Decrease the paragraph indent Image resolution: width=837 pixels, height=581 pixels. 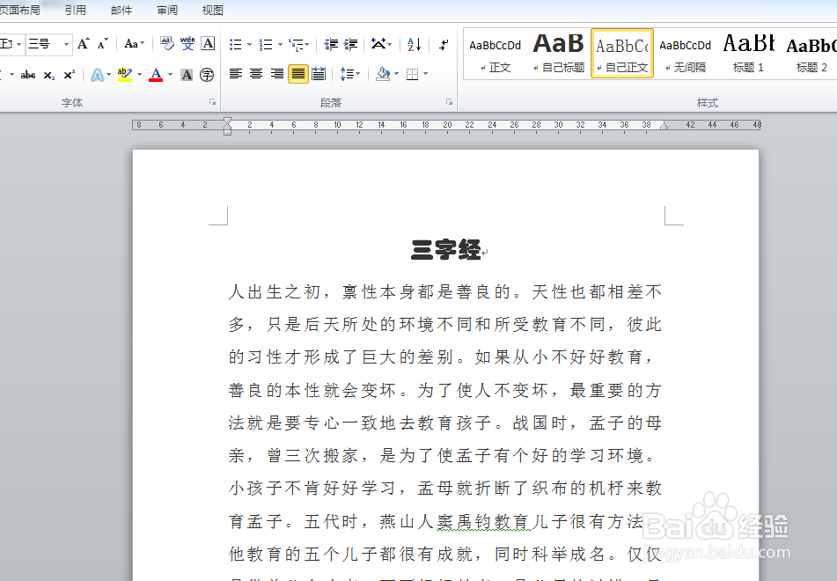pos(331,44)
